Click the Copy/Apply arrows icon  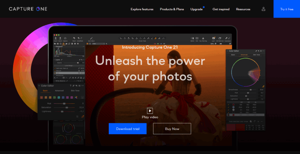(228, 39)
